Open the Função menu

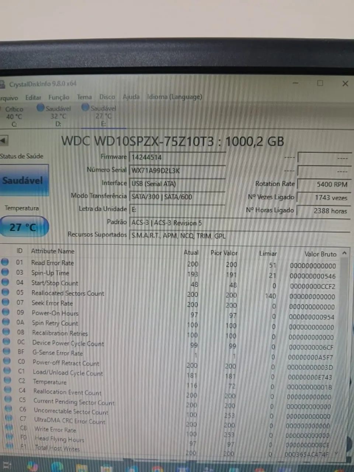[x=59, y=97]
